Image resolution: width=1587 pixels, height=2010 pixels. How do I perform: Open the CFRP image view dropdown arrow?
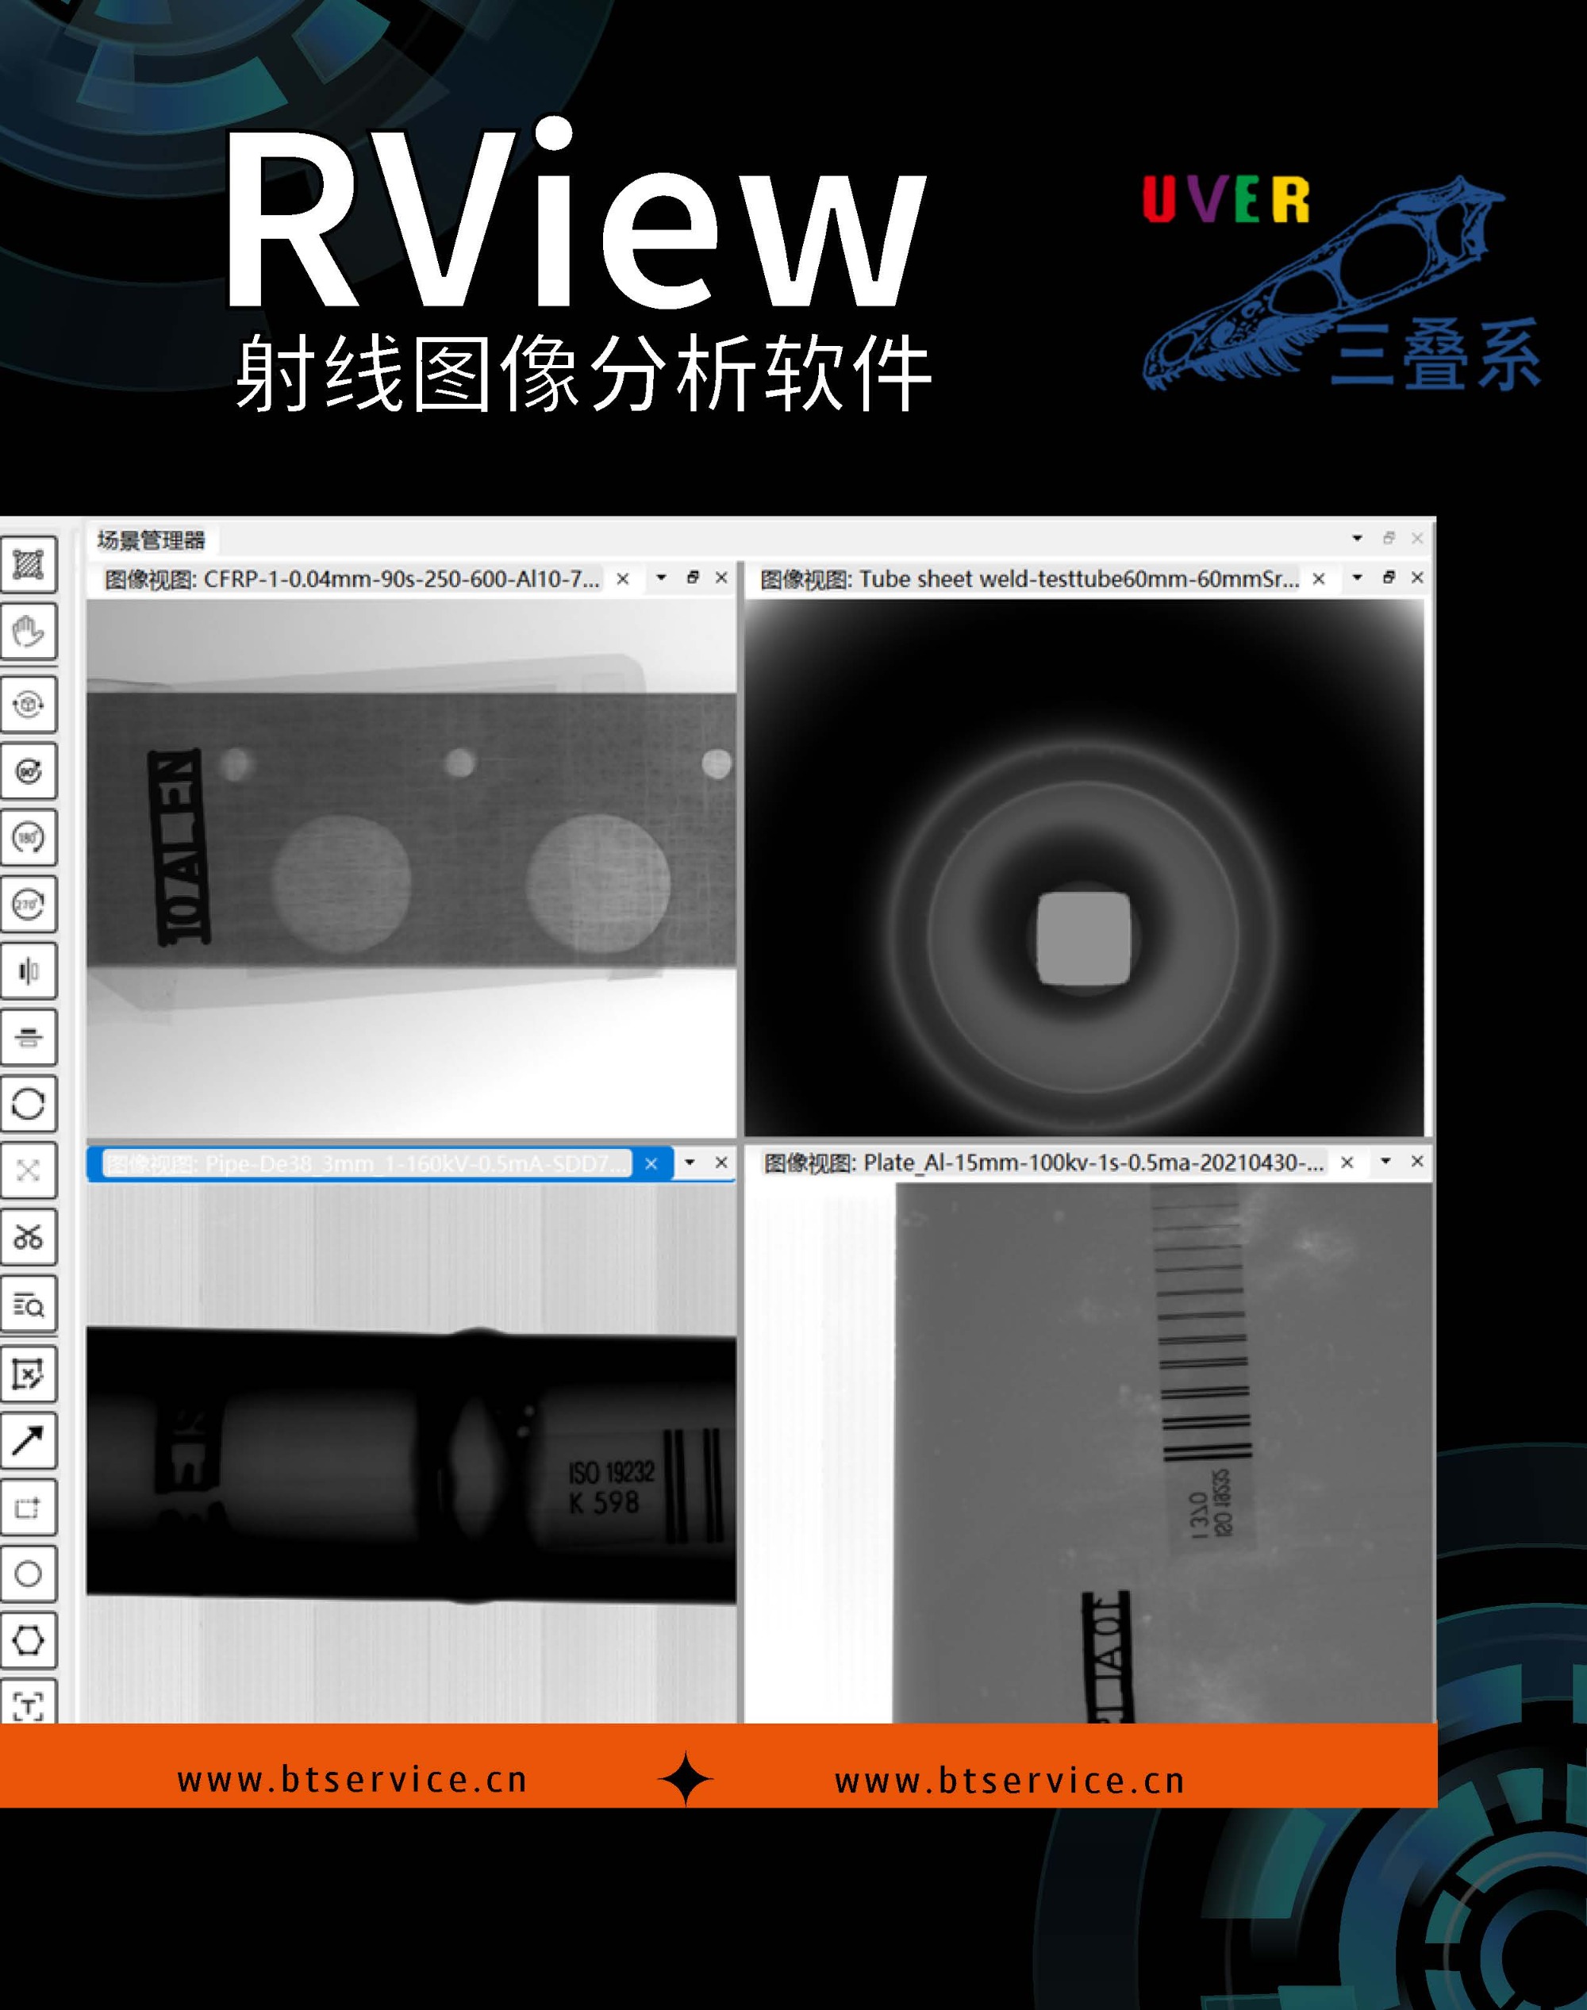[661, 578]
